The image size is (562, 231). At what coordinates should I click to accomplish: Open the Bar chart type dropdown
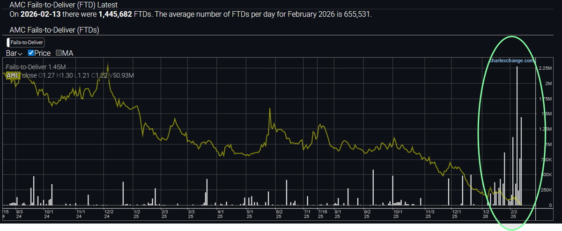click(x=15, y=53)
